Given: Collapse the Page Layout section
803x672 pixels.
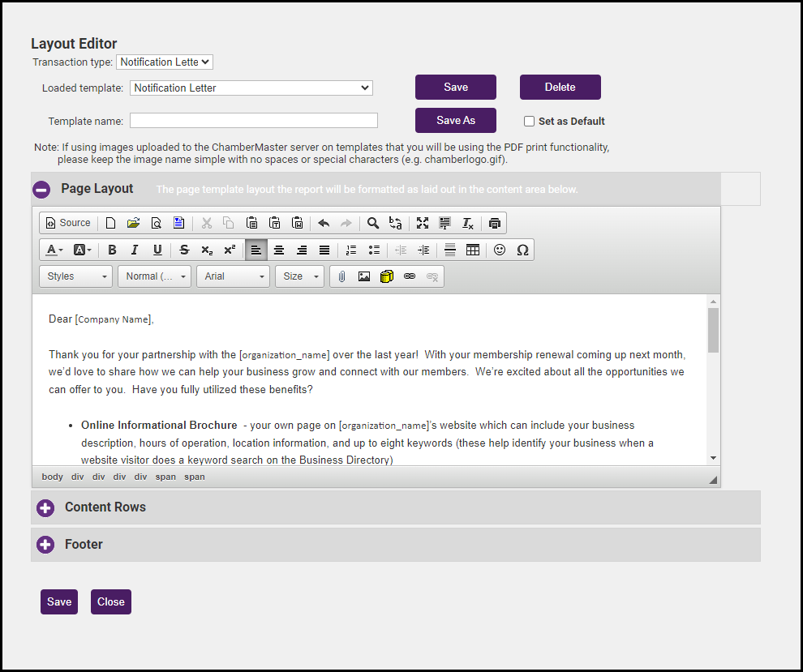Looking at the screenshot, I should click(x=41, y=190).
